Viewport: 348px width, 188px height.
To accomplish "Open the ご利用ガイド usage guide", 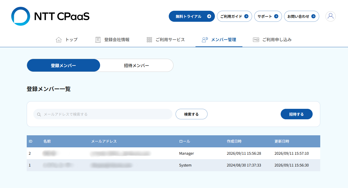I will coord(235,16).
